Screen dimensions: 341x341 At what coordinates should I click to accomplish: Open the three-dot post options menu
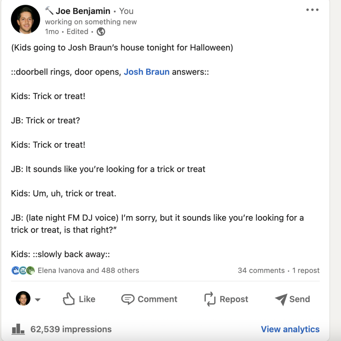pos(312,10)
